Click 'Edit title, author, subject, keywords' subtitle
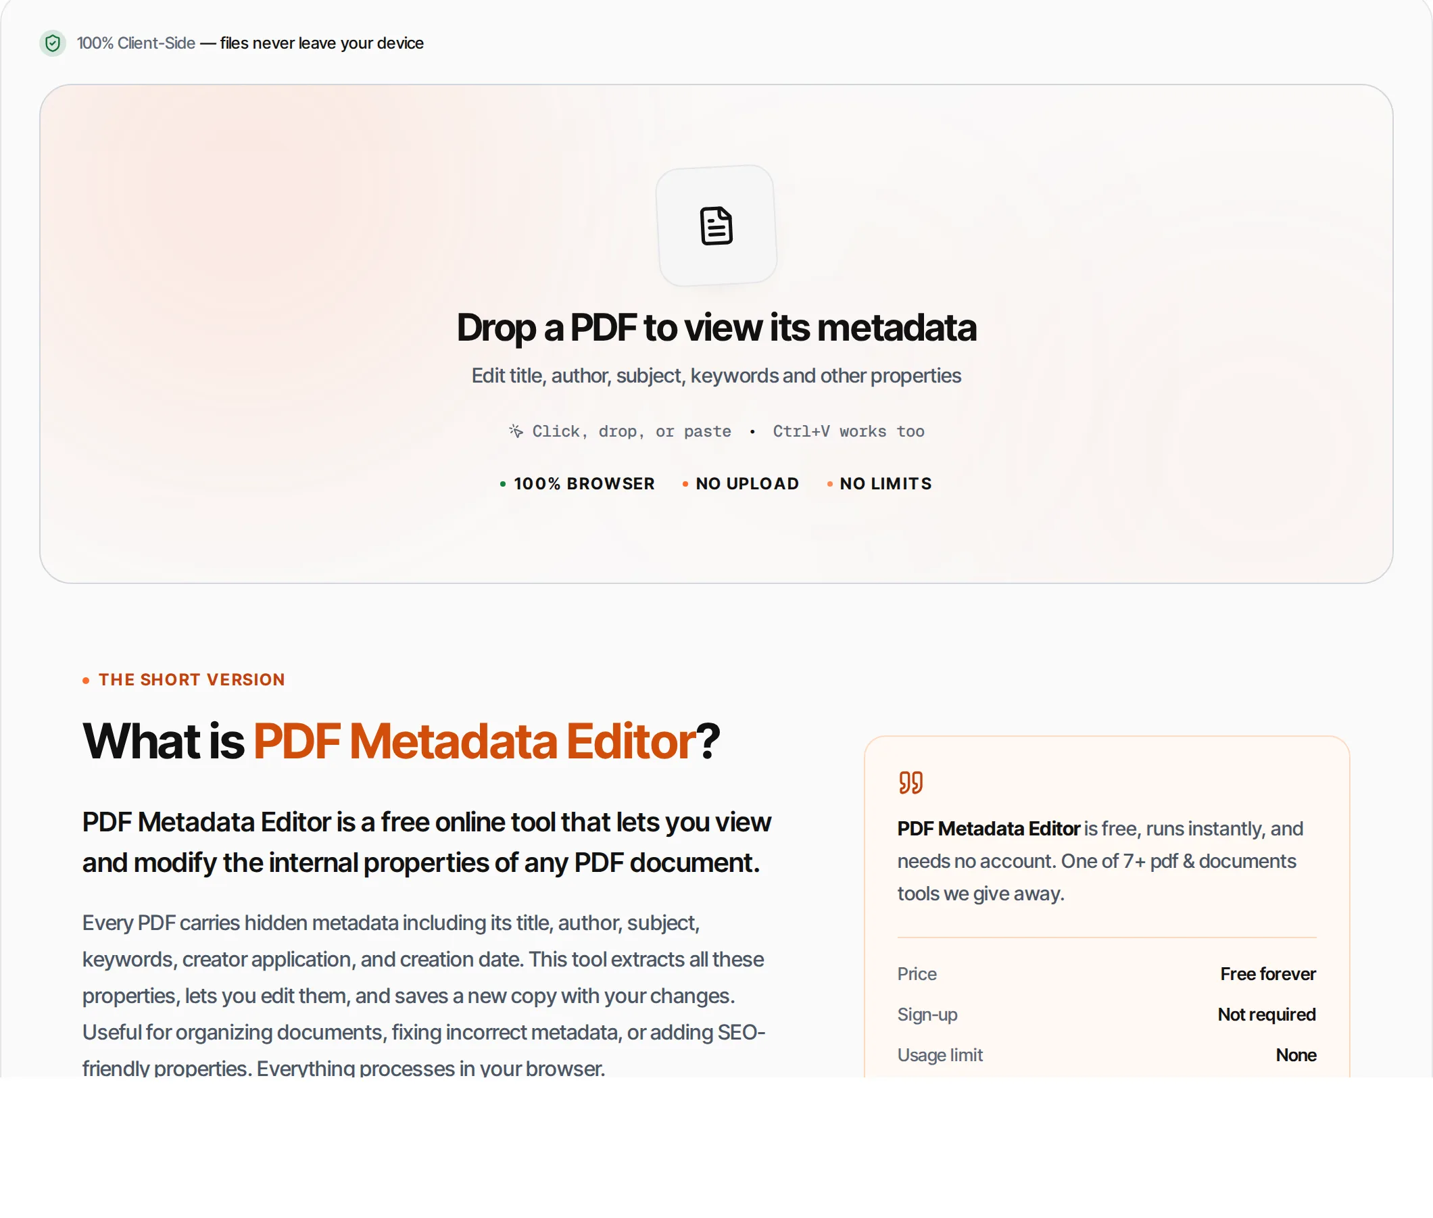 click(716, 376)
